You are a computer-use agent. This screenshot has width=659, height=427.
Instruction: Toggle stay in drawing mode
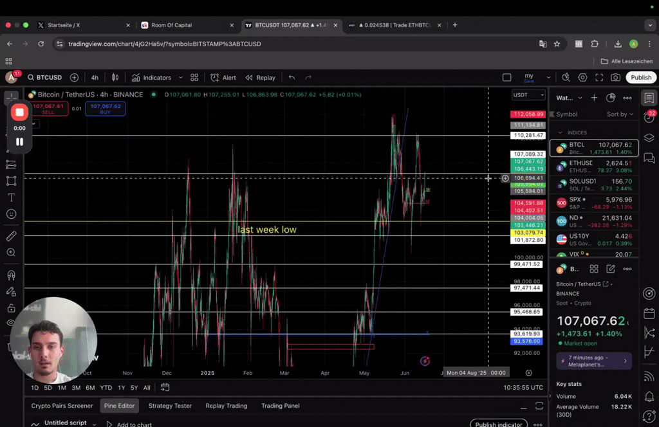coord(12,292)
